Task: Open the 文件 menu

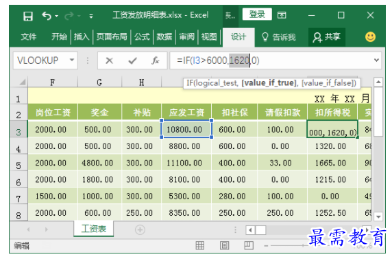Action: coord(29,37)
